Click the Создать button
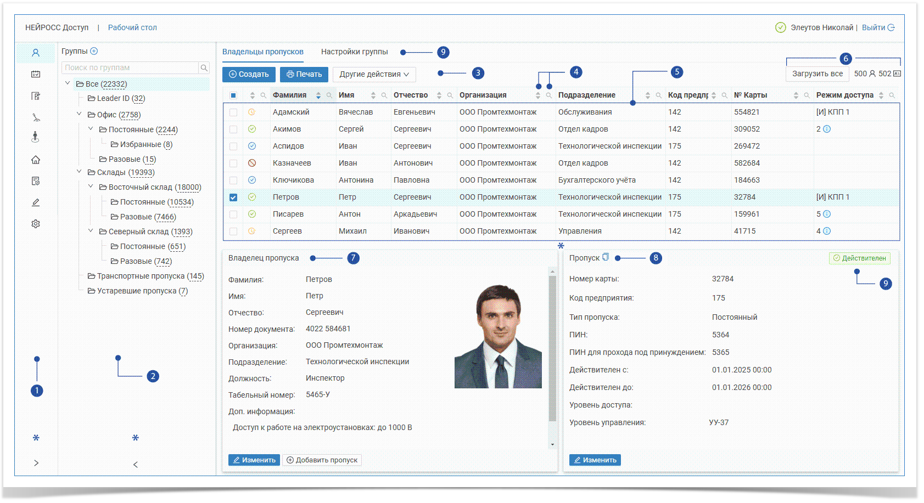This screenshot has width=924, height=503. pyautogui.click(x=249, y=75)
